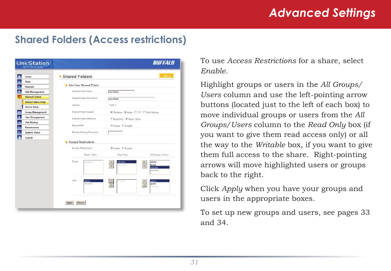Screen dimensions: 391x271
Task: Click the Disk Management icon
Action: click(19, 91)
